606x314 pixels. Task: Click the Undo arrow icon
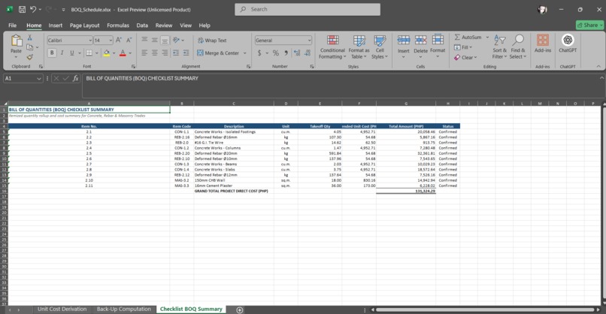(x=33, y=9)
